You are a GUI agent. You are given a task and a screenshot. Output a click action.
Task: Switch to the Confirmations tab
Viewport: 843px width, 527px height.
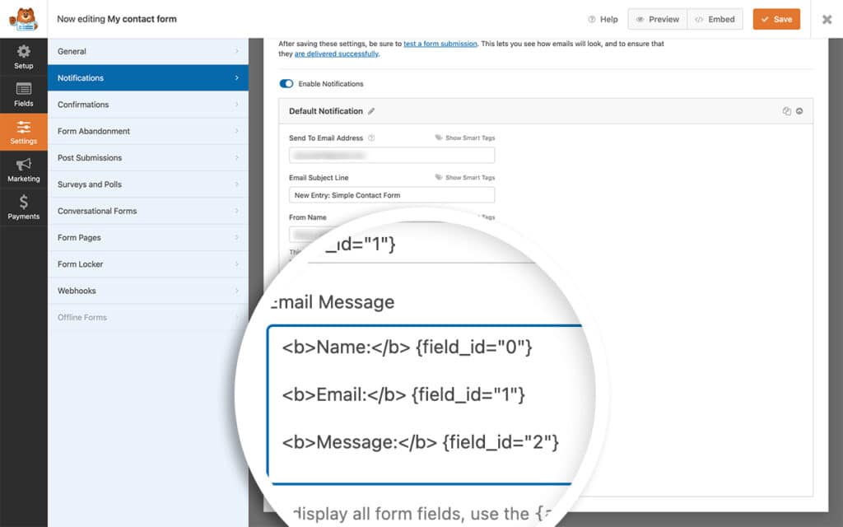pos(148,105)
